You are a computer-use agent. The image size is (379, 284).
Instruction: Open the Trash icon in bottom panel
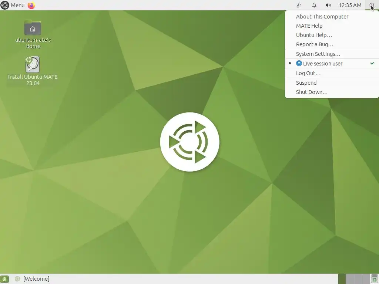[375, 279]
